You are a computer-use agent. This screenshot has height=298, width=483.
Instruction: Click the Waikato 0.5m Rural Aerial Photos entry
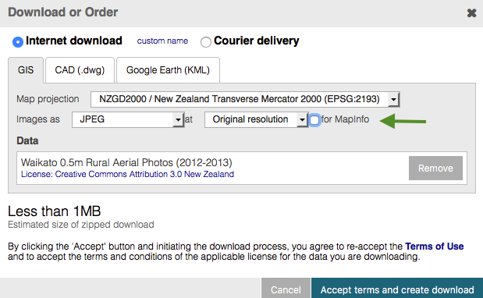(x=126, y=162)
